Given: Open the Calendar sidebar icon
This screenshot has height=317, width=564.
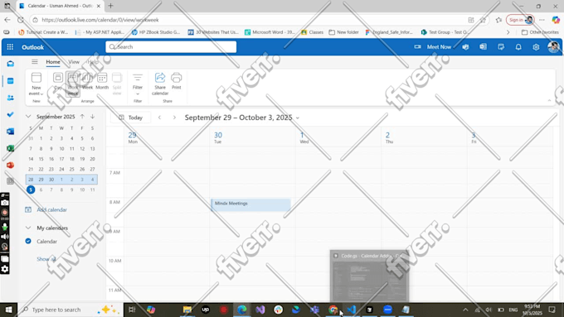Looking at the screenshot, I should click(11, 81).
